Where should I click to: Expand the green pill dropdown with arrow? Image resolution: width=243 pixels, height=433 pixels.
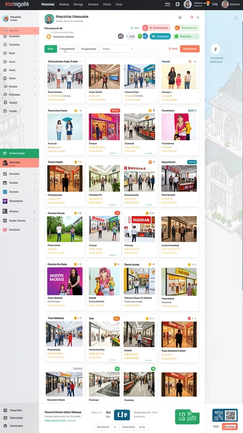186,36
